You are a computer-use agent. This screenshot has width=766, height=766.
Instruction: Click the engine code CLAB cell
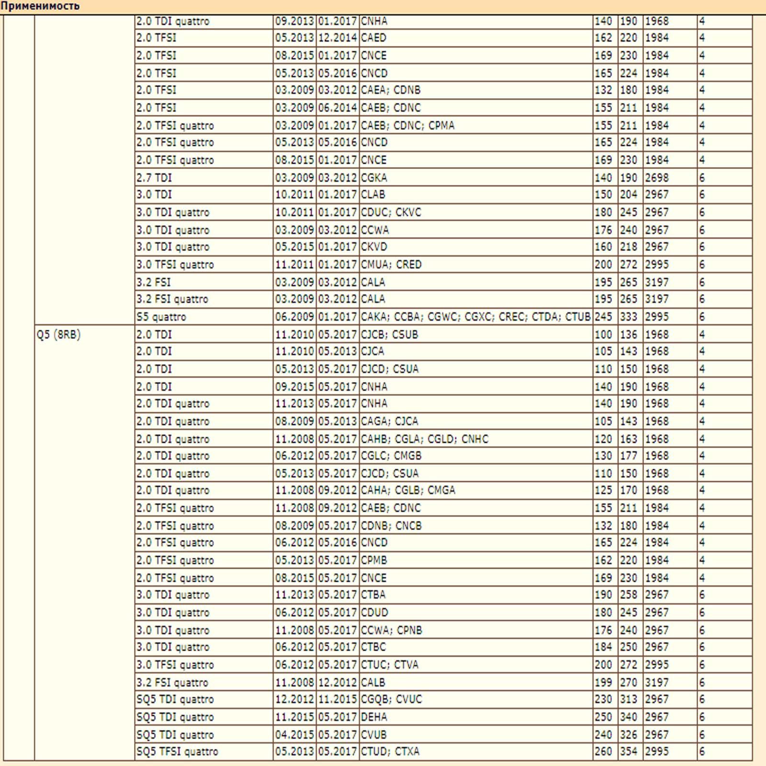pos(373,195)
